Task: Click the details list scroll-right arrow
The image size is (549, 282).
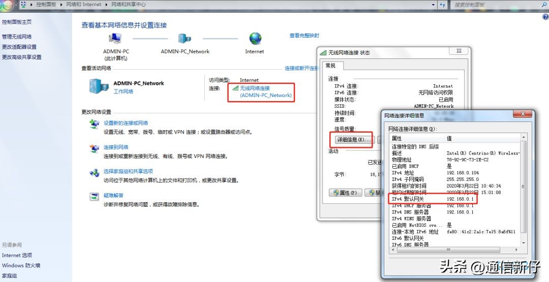Action: (x=516, y=250)
